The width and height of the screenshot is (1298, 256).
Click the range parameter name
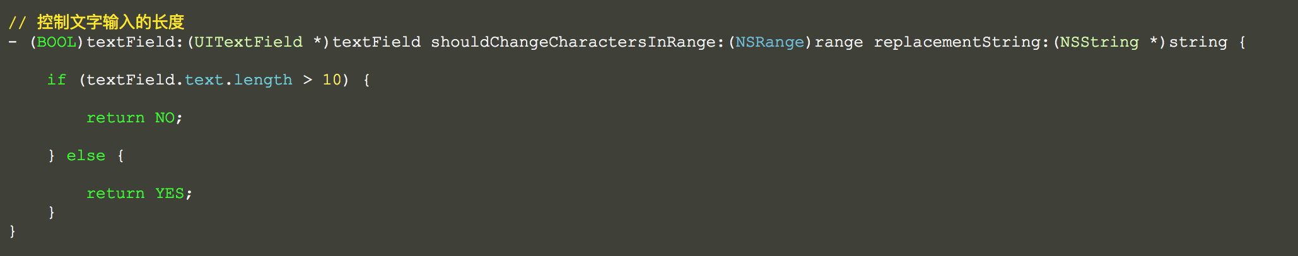[839, 42]
